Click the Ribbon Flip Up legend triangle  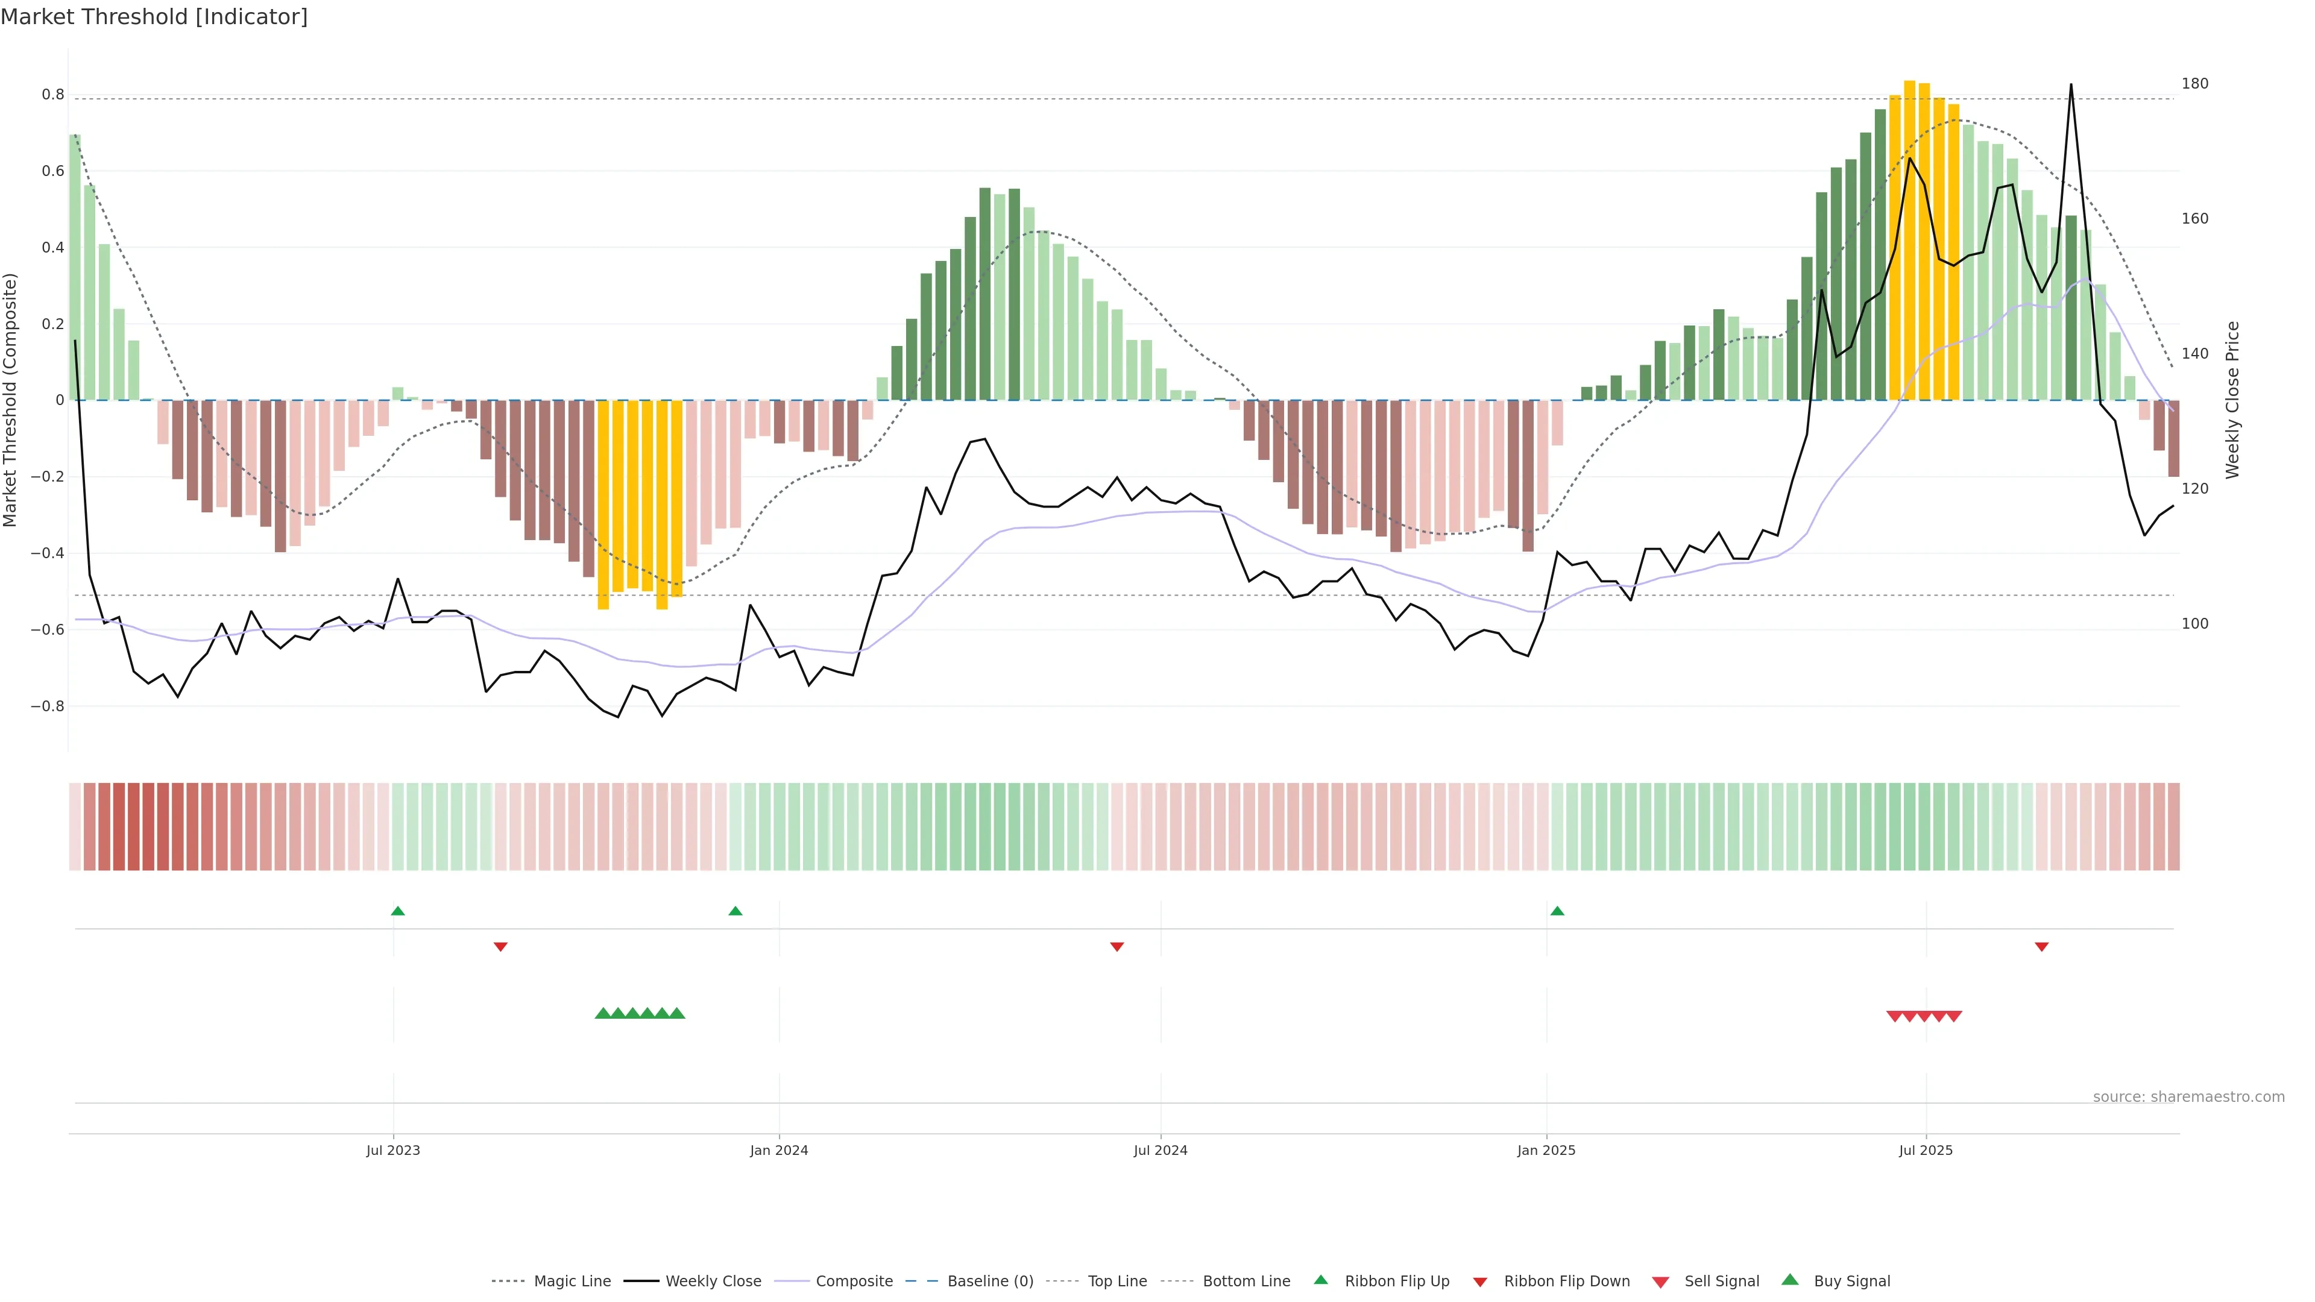click(x=1320, y=1280)
